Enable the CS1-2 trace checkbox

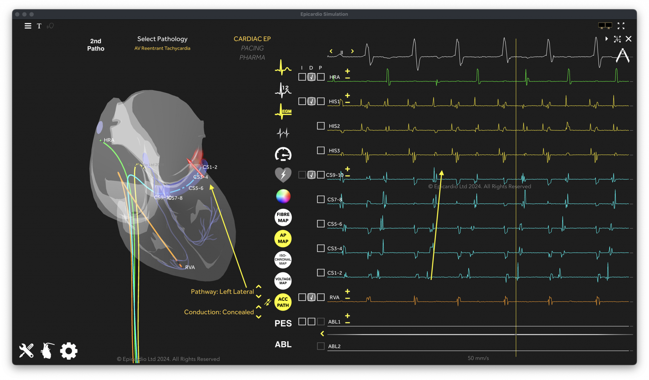coord(320,273)
